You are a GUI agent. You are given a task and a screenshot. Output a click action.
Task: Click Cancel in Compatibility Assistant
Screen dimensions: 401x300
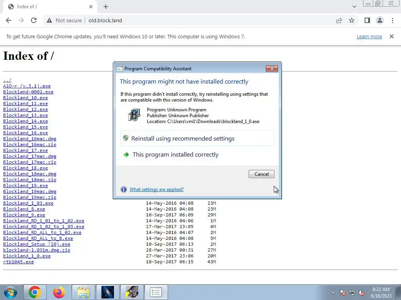(261, 174)
